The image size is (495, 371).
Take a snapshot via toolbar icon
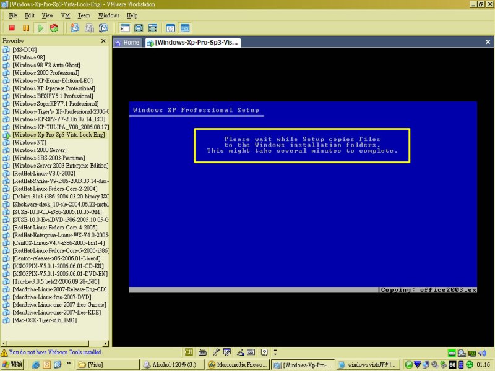click(x=75, y=28)
